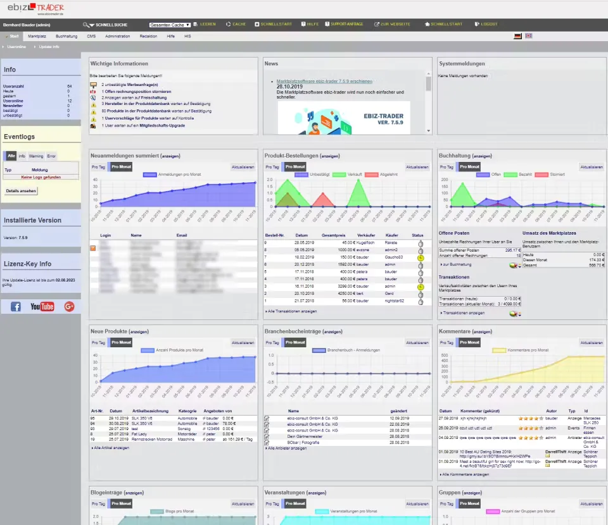Viewport: 608px width, 525px height.
Task: Toggle Pro Tag in Neuanmeldungen chart
Action: click(98, 167)
